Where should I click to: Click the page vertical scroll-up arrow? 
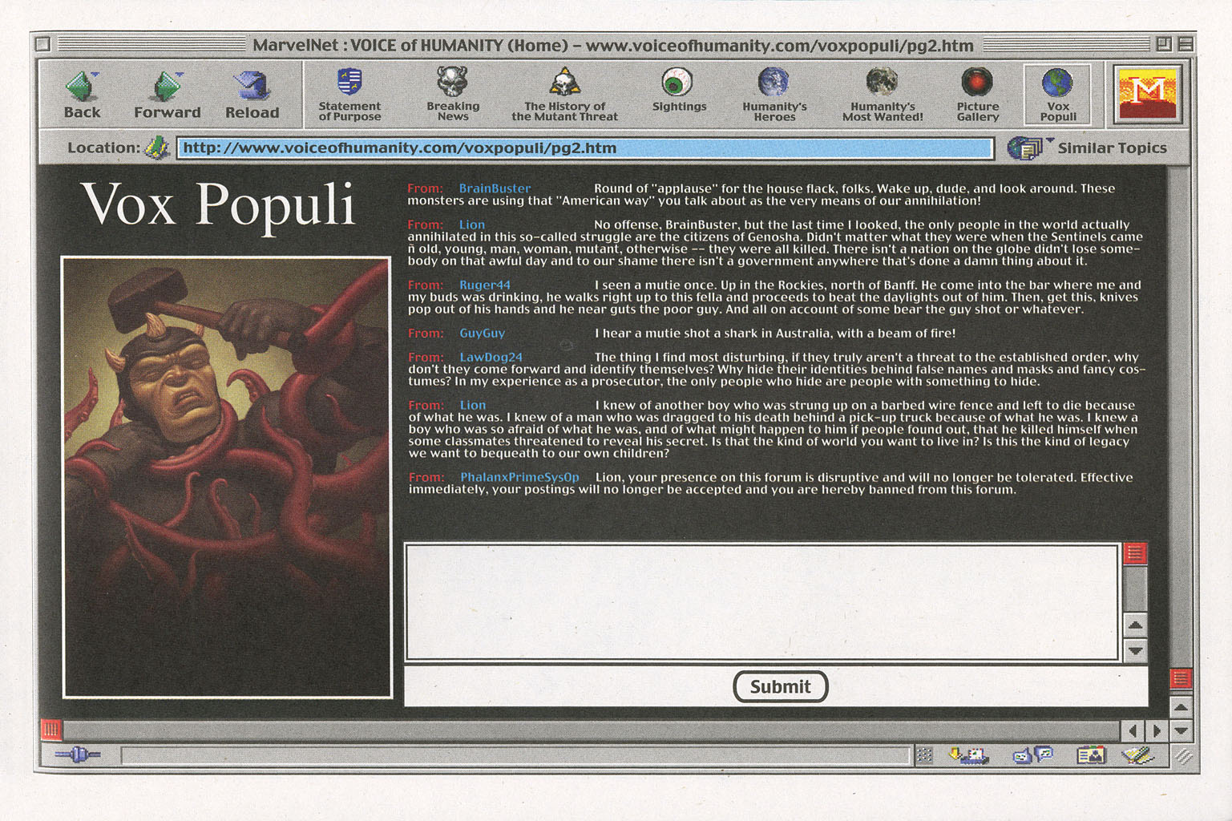tap(1181, 707)
